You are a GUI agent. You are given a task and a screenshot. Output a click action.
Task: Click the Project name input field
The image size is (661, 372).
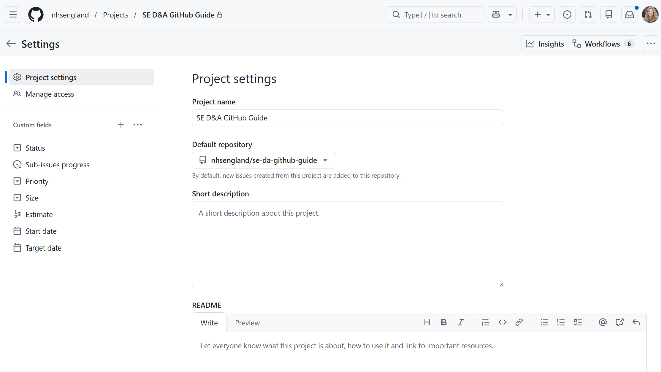click(348, 118)
